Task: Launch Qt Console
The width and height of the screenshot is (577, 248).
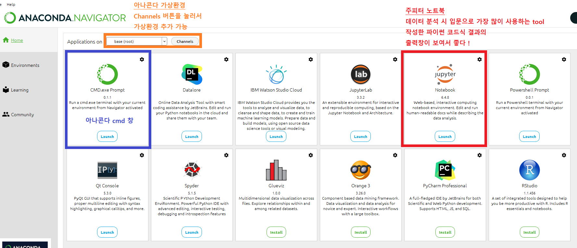Action: pyautogui.click(x=107, y=232)
